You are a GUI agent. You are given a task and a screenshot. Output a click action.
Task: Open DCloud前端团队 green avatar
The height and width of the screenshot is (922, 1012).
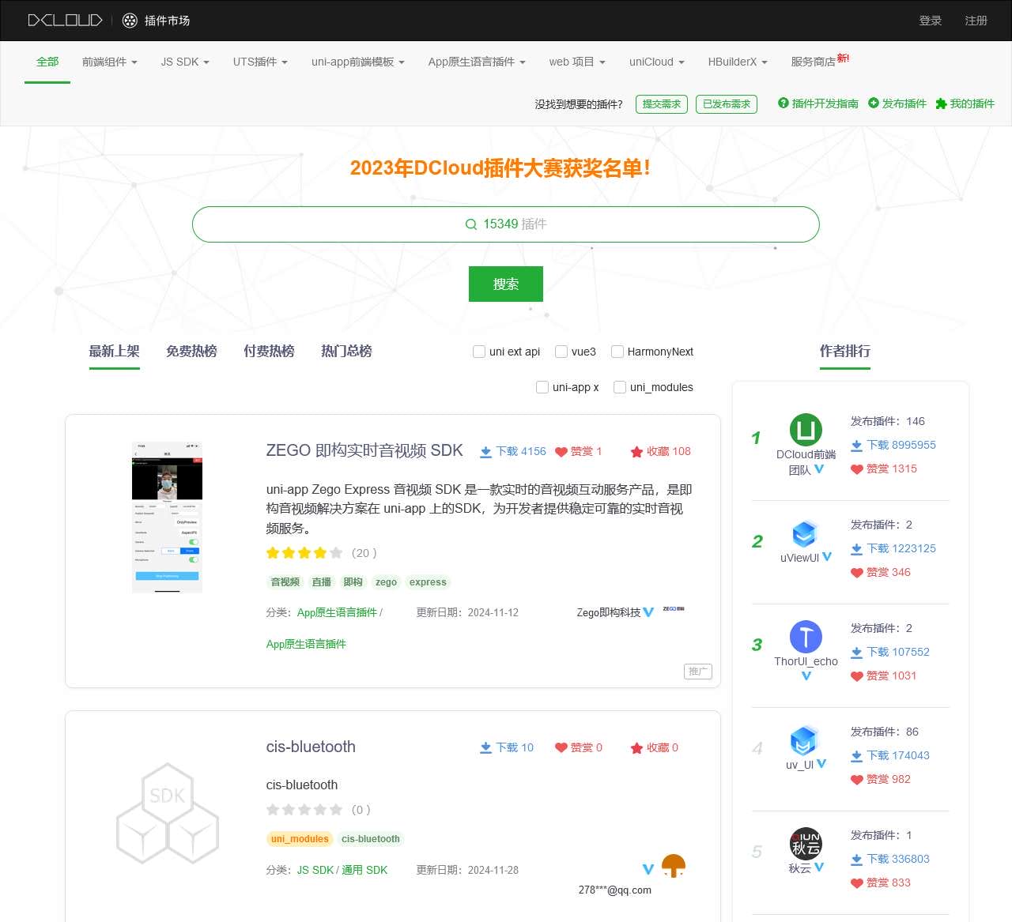click(806, 430)
